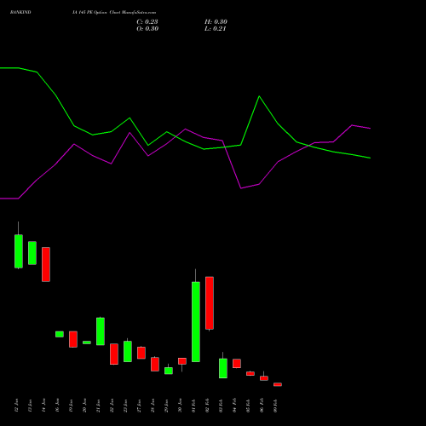Click the 'C: 0.23' close value
The image size is (426, 426).
147,22
